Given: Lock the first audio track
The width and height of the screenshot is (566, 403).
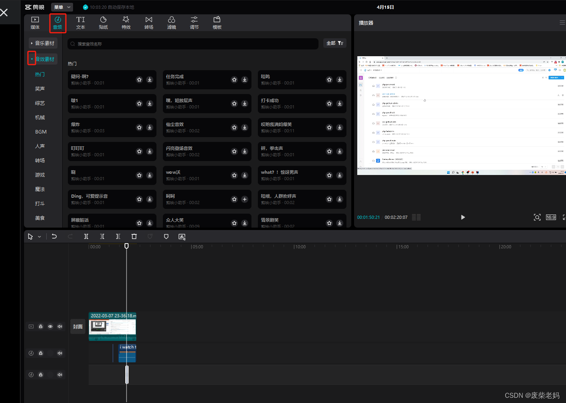Looking at the screenshot, I should point(41,353).
